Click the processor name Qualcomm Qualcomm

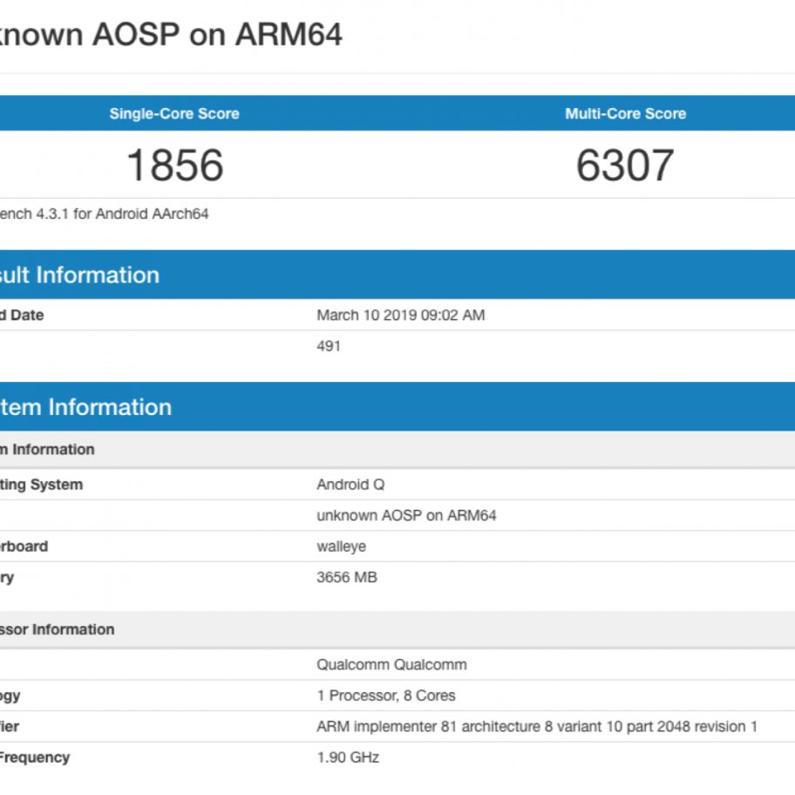391,664
